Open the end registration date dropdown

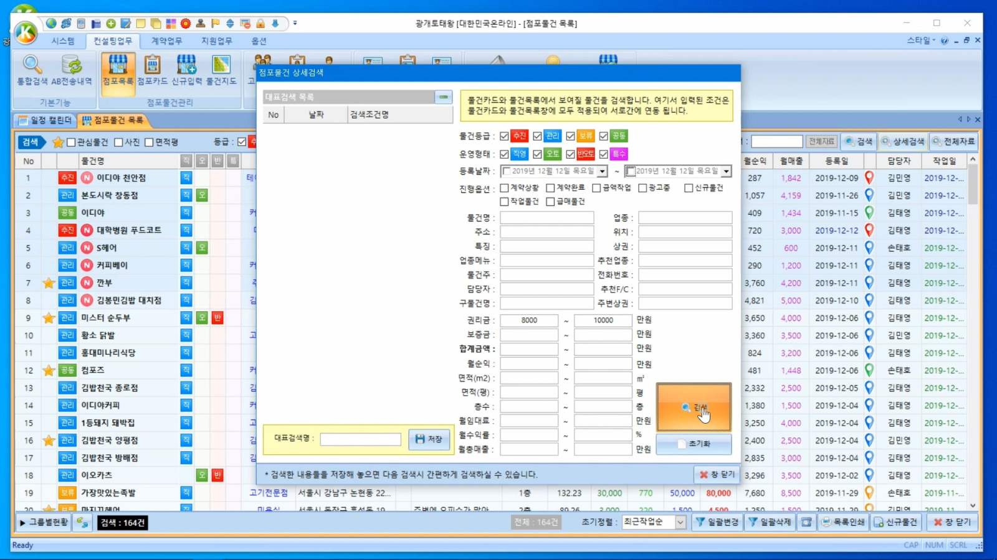pyautogui.click(x=726, y=171)
